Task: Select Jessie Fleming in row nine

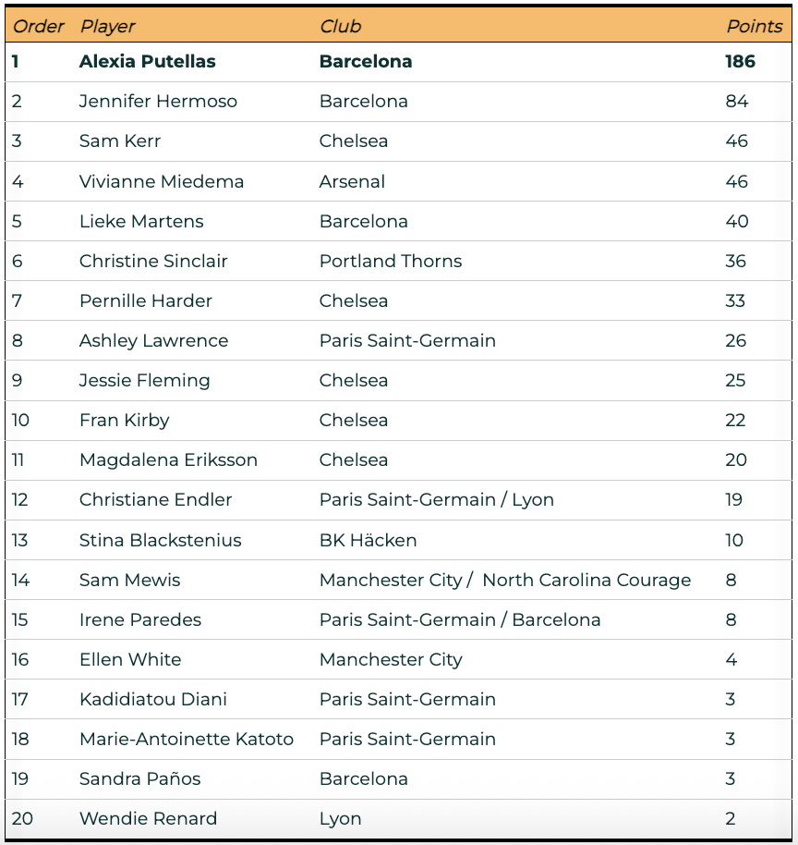Action: point(145,381)
